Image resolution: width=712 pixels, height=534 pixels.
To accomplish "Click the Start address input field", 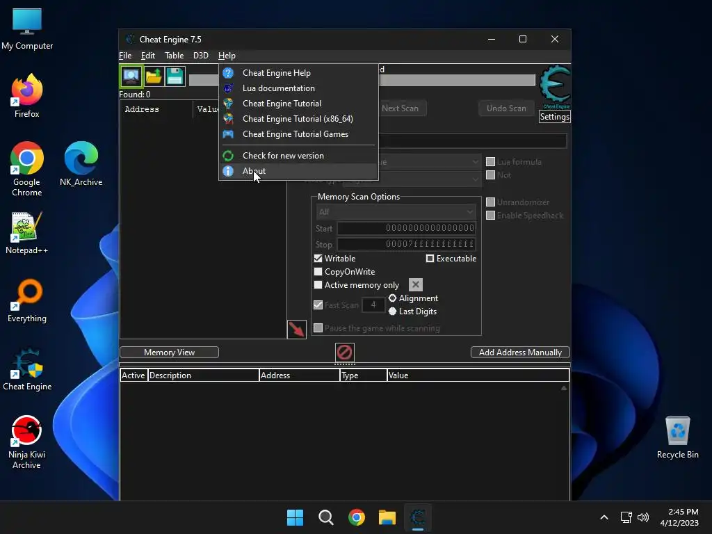I will click(406, 228).
